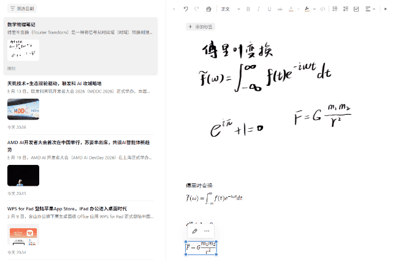Screen dimensions: 393x260
Task: Insert a checkbox to-do list
Action: [356, 9]
